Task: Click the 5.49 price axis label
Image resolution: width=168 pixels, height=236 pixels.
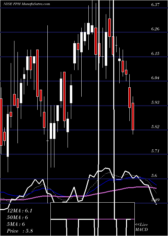Action: pos(155,200)
